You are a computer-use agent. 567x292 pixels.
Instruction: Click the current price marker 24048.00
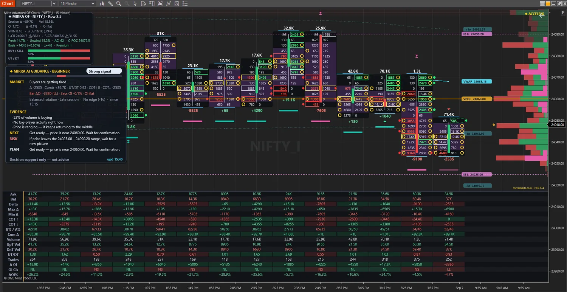click(x=557, y=124)
